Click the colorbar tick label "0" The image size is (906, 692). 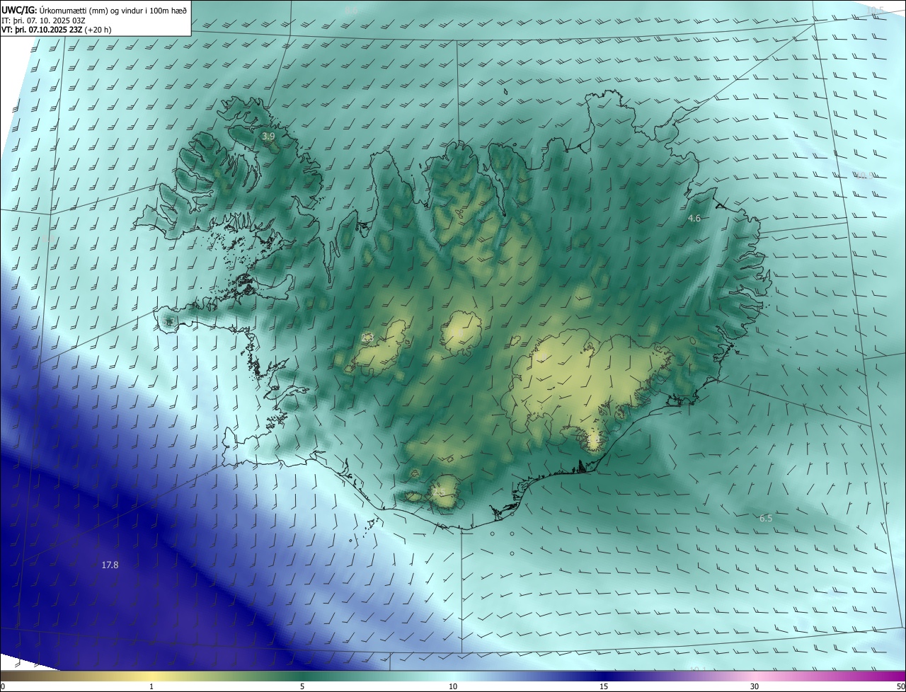(3, 686)
